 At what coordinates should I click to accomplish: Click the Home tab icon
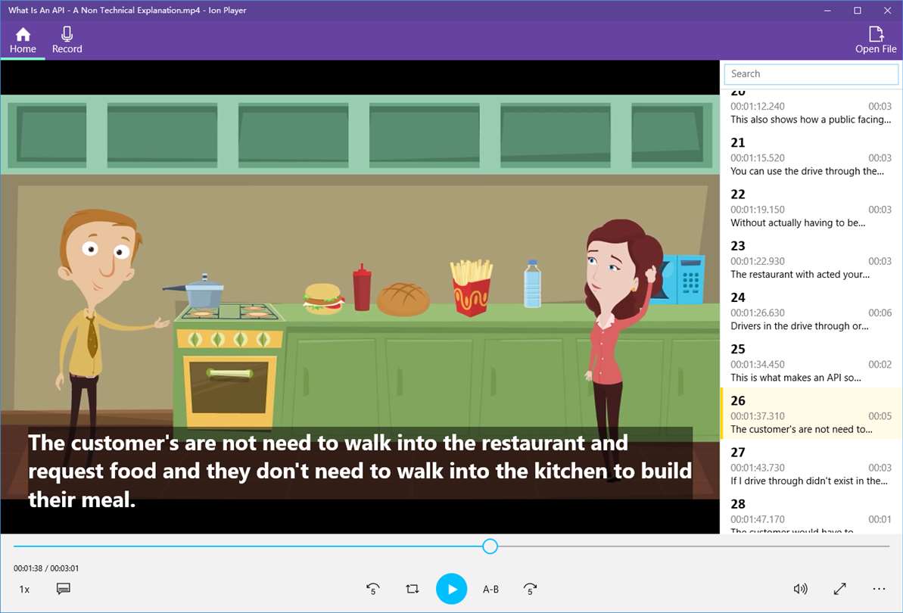click(x=23, y=35)
